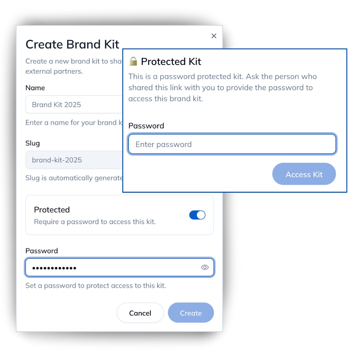Click the Create Brand Kit heading

[72, 44]
